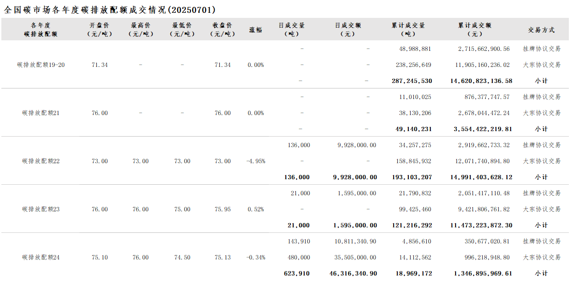Click the 交易方式 column header

[x=541, y=30]
